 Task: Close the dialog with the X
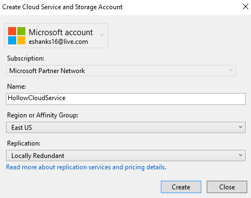pyautogui.click(x=246, y=6)
